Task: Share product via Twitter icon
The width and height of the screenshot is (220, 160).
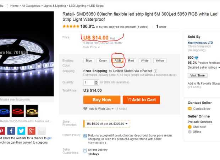Action: pyautogui.click(x=21, y=130)
